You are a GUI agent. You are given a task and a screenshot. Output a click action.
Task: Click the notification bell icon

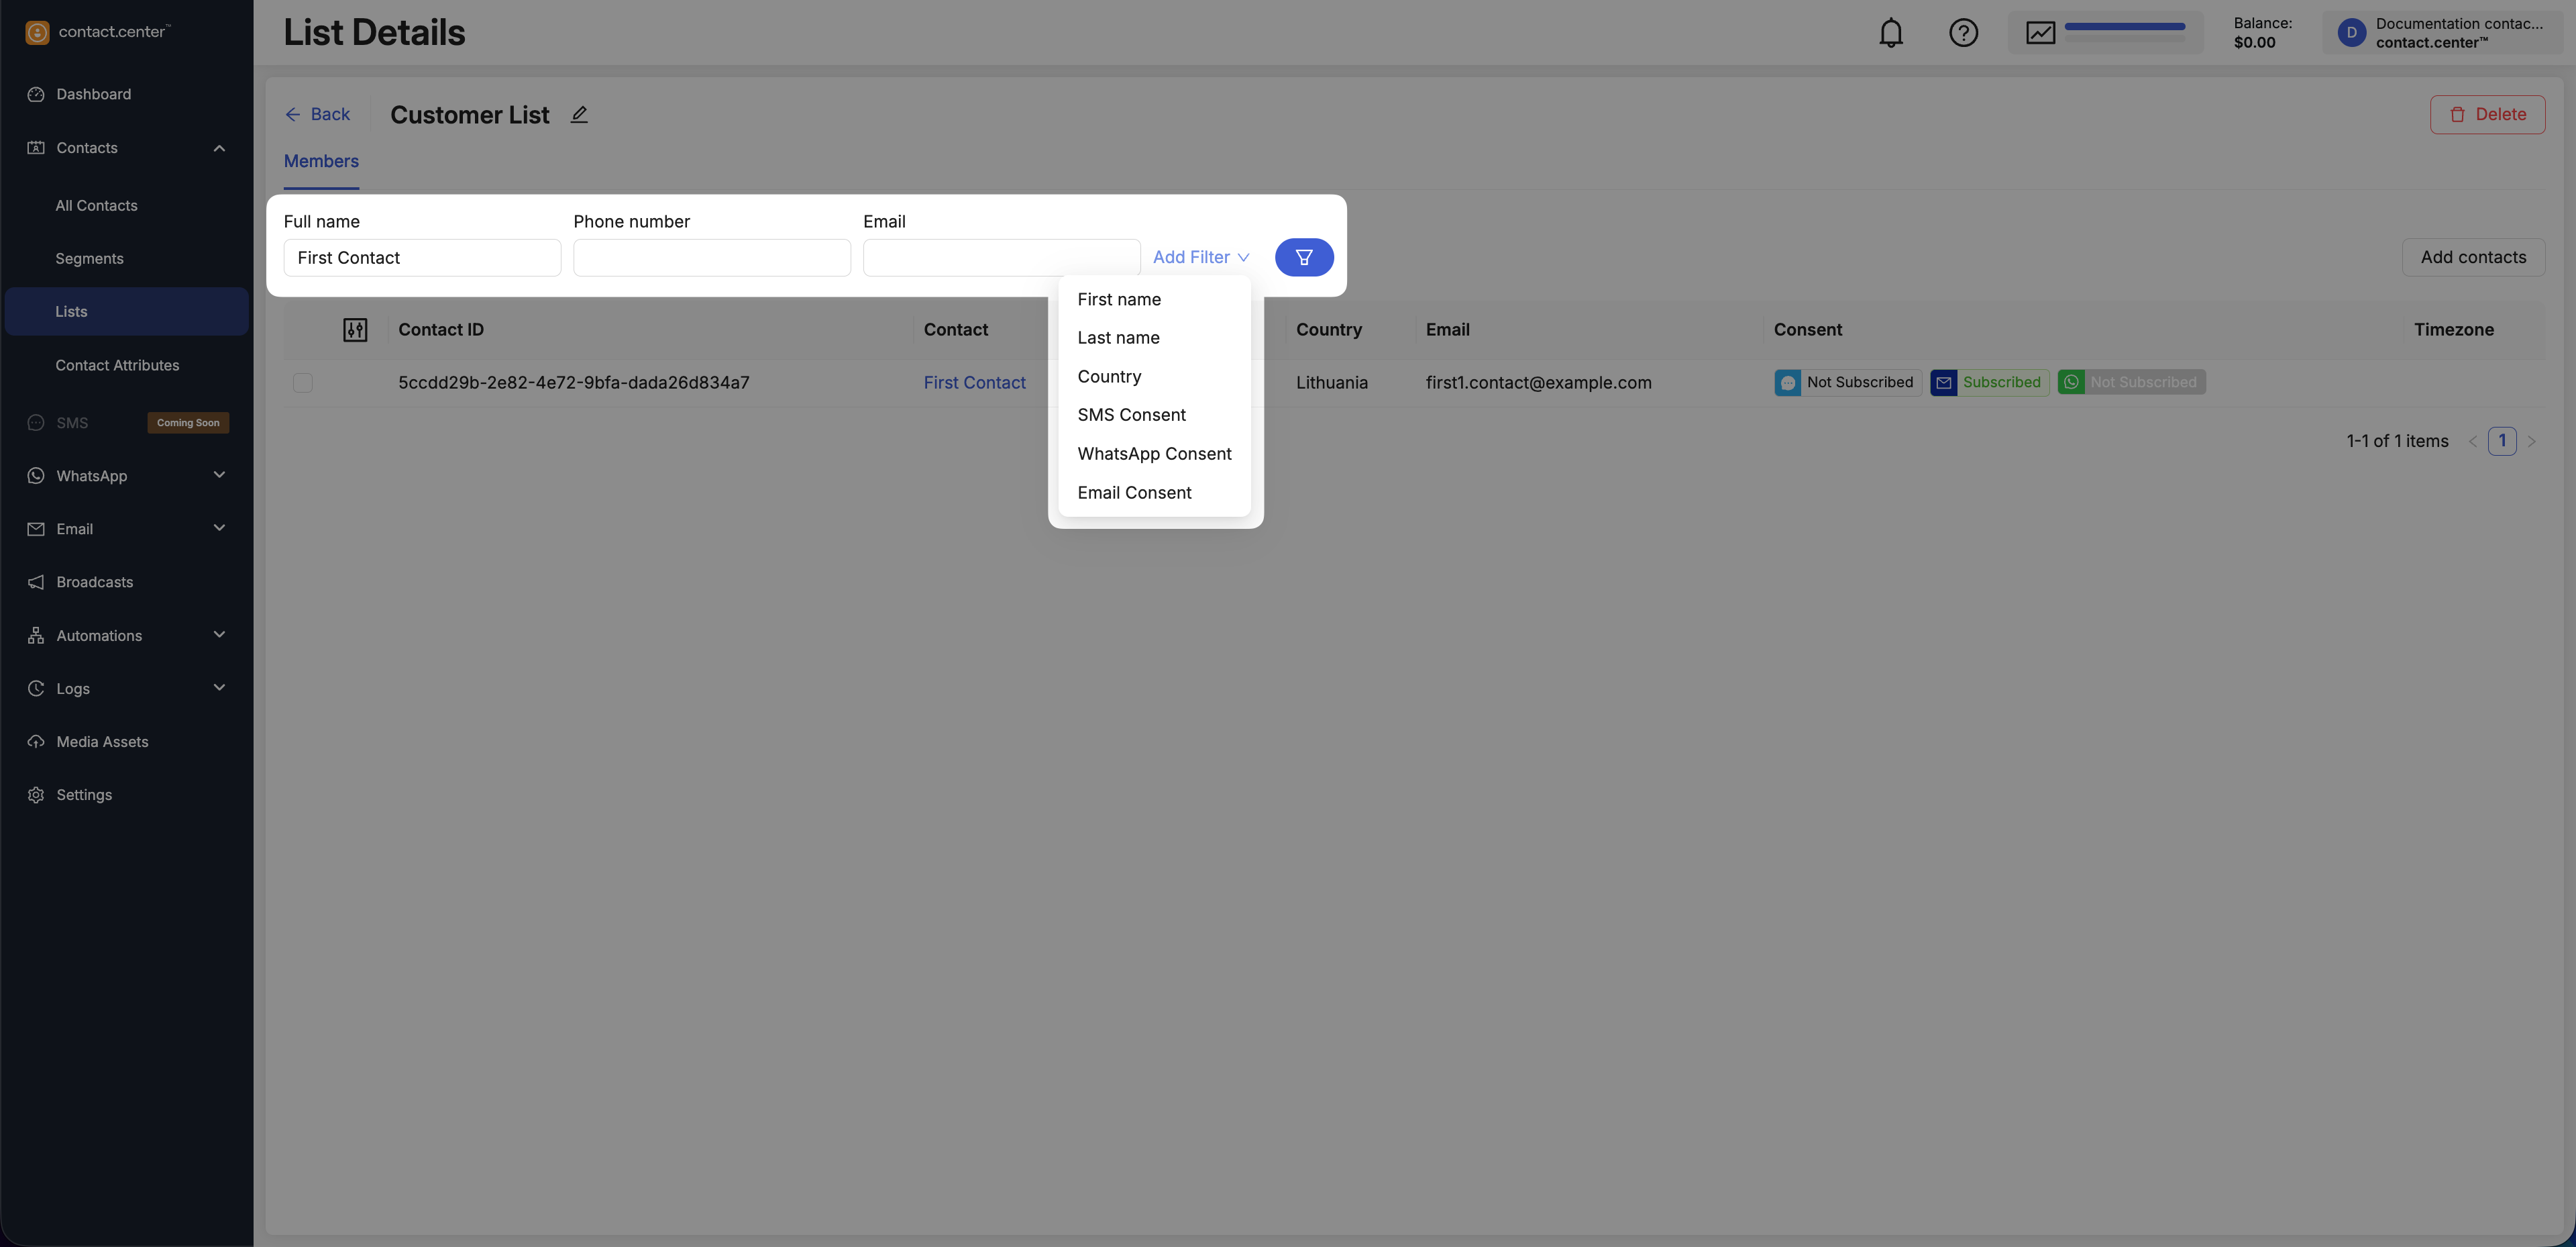point(1890,33)
